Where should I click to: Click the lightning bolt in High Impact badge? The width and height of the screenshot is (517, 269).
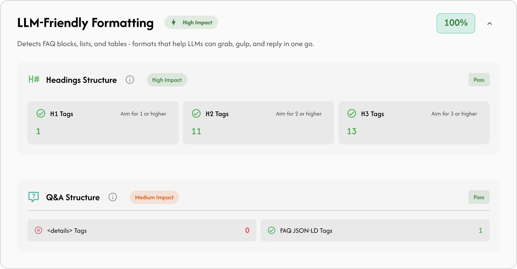173,22
